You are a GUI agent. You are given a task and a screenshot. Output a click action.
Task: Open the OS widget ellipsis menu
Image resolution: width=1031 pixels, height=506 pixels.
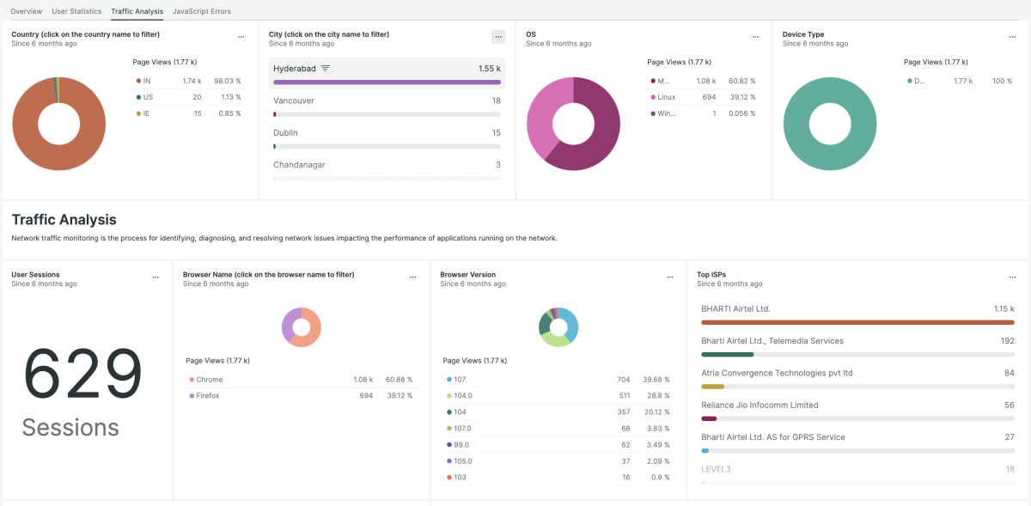tap(755, 37)
